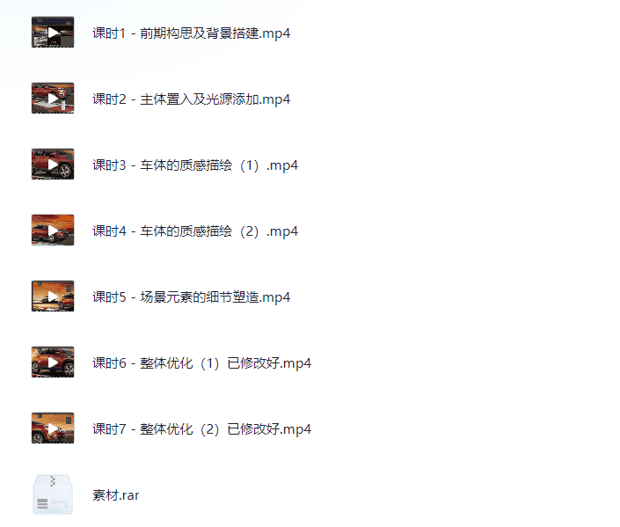Play the 课时3 video thumbnail
620x527 pixels.
pyautogui.click(x=53, y=165)
